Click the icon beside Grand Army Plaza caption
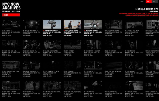This screenshot has width=159, height=101. (44, 51)
